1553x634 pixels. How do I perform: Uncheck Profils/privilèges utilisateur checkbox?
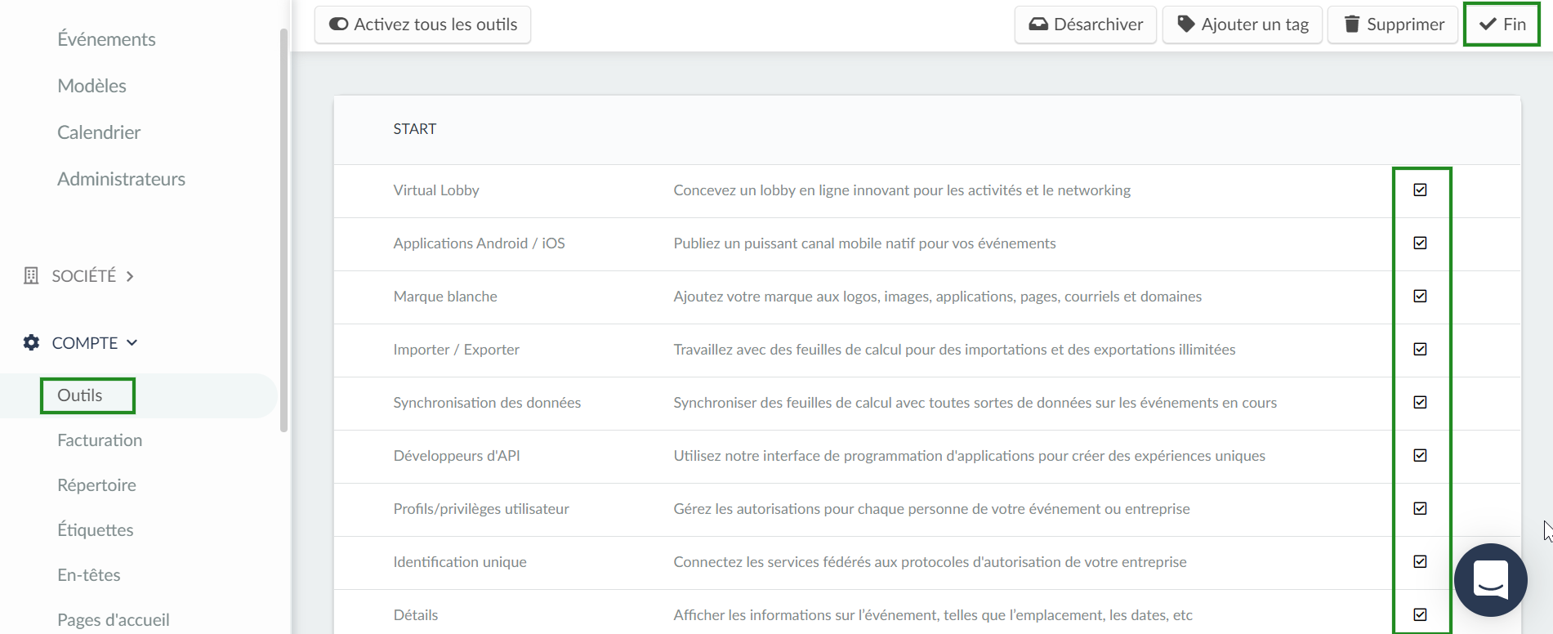click(x=1420, y=508)
